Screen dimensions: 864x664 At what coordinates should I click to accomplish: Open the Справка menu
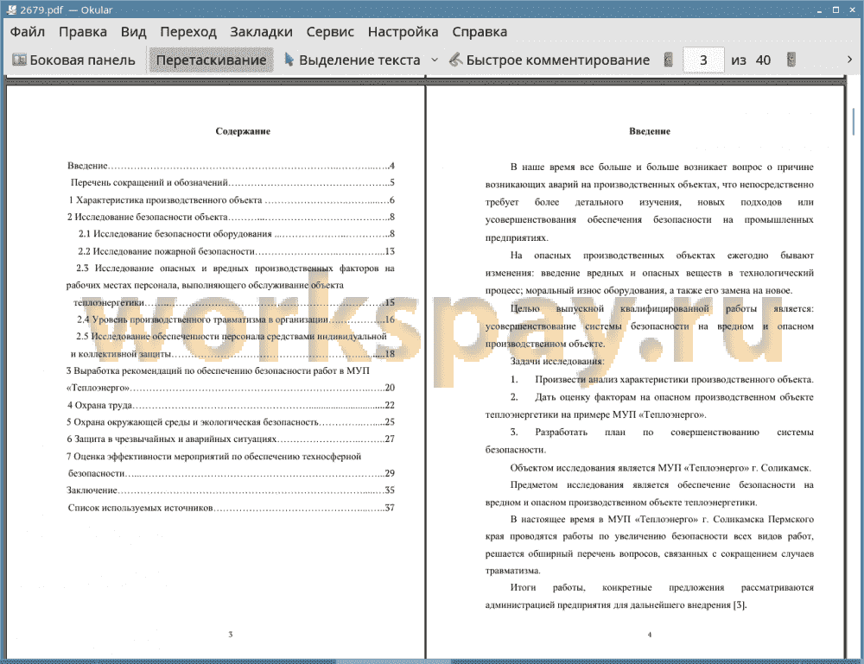click(480, 32)
